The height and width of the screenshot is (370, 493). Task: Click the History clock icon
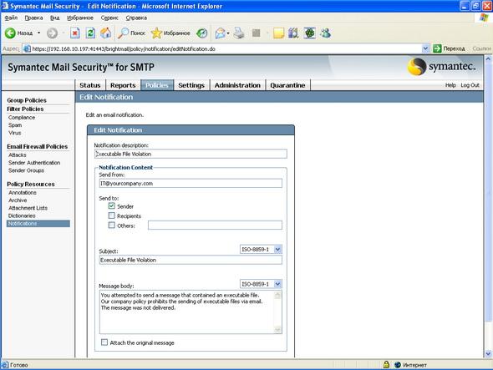pos(202,33)
